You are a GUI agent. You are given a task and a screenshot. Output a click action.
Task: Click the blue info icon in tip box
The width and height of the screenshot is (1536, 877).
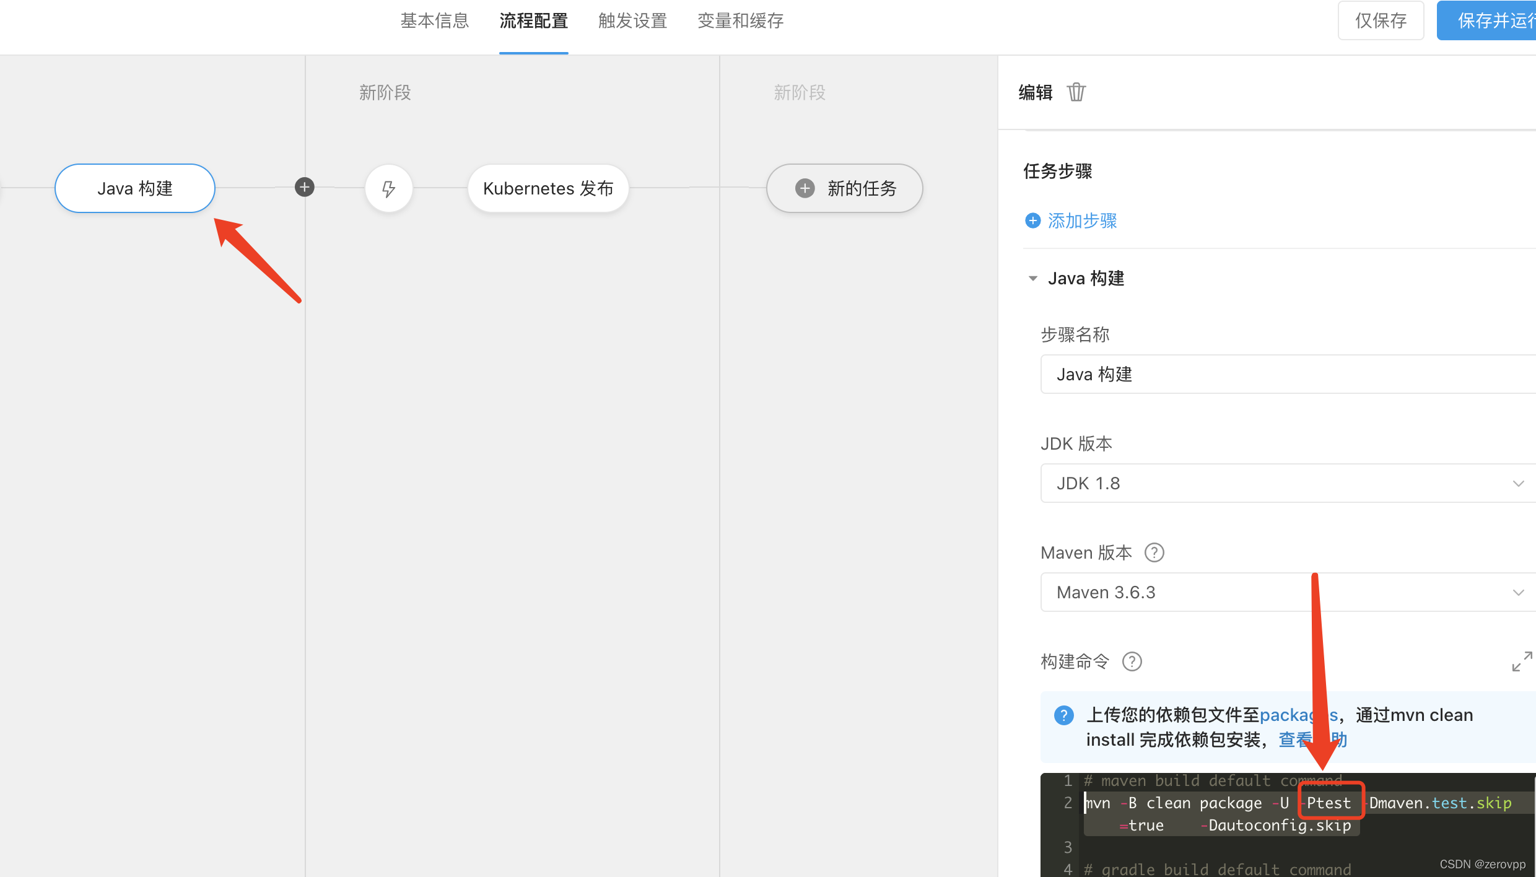coord(1063,715)
